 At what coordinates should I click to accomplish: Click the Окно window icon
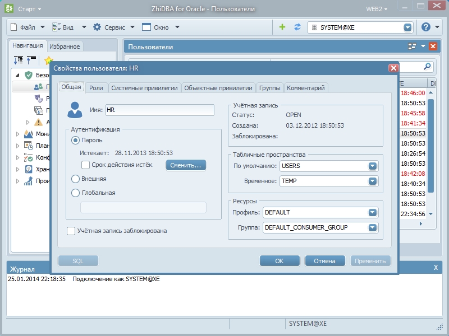pos(146,27)
